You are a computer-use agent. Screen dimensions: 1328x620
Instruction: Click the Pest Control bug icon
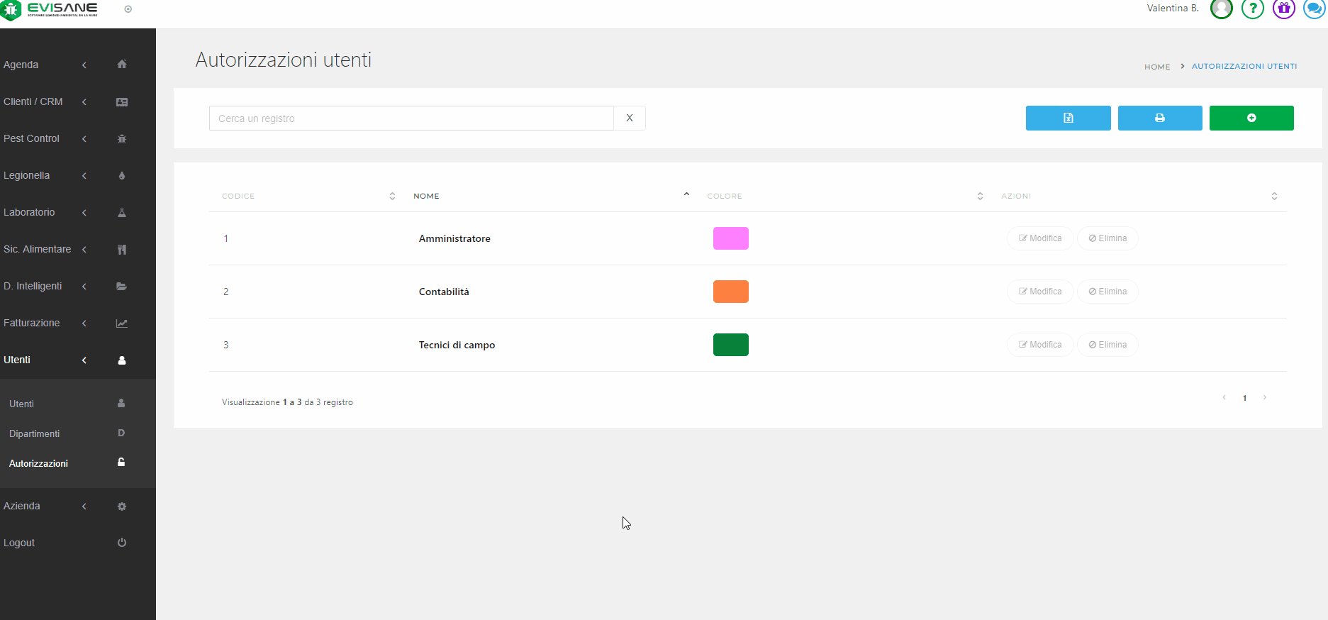pos(122,139)
